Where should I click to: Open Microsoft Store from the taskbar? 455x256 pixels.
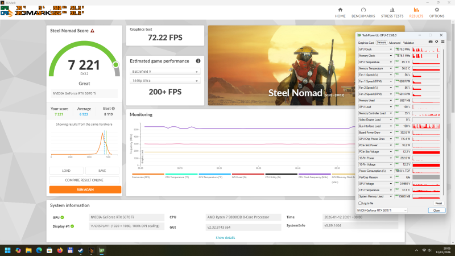pos(49,250)
